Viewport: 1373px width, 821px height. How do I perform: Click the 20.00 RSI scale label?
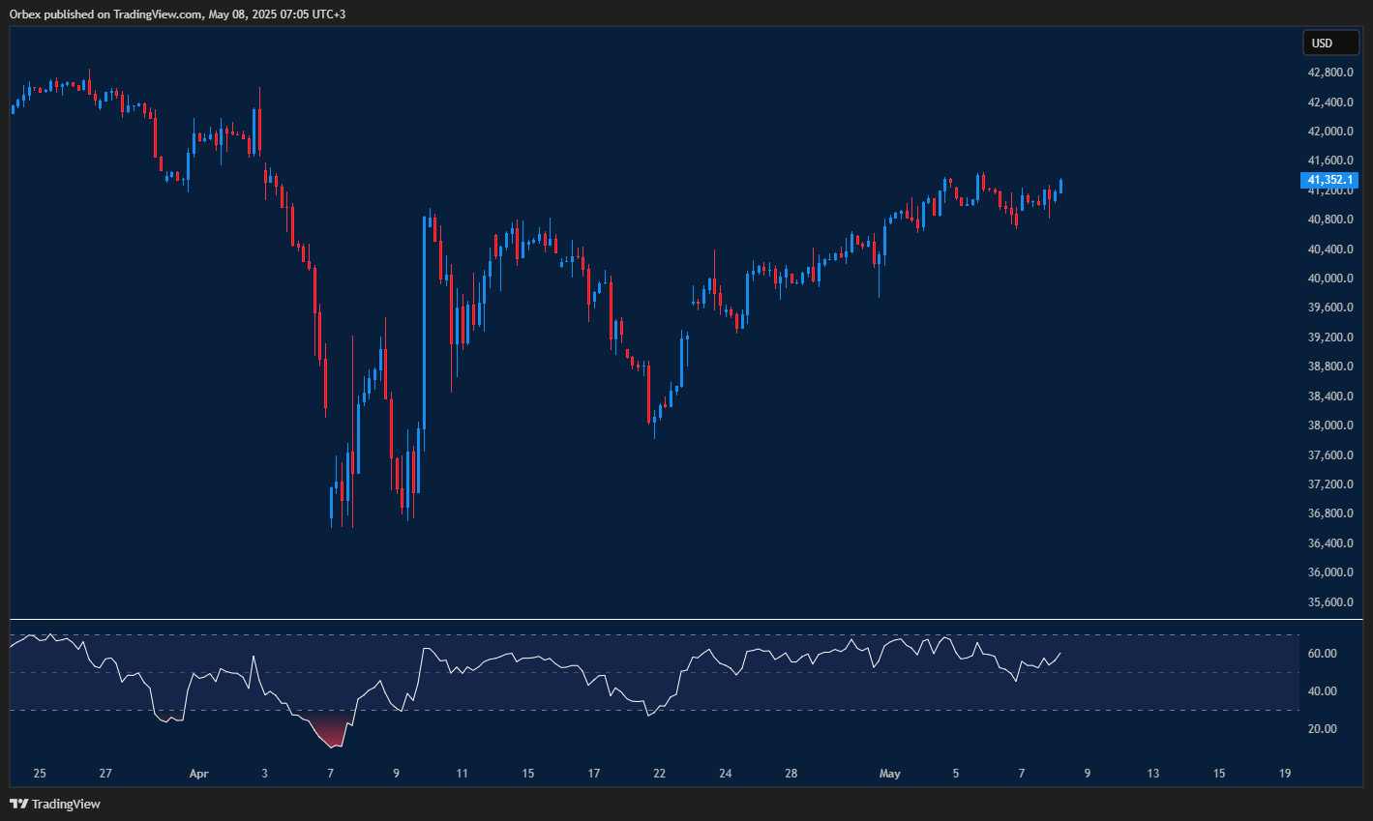point(1323,729)
